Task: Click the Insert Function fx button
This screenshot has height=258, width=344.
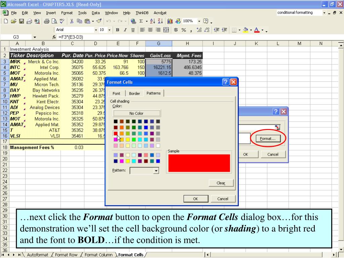Action: click(54, 37)
